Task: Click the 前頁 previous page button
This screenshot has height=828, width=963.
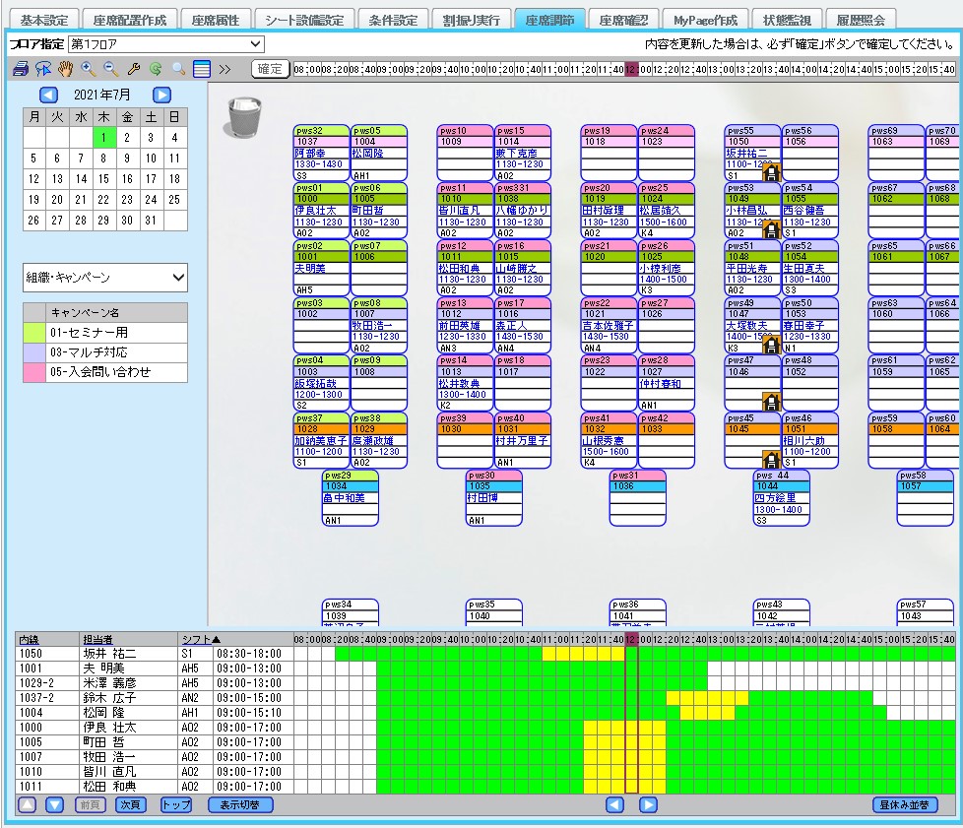Action: (91, 804)
